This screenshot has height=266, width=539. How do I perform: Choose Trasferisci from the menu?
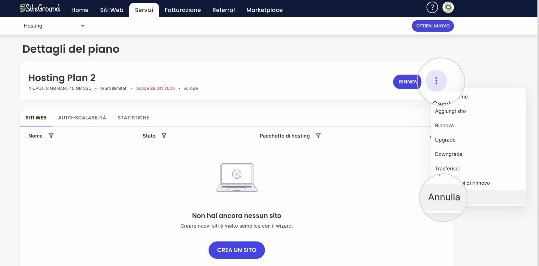[478, 169]
